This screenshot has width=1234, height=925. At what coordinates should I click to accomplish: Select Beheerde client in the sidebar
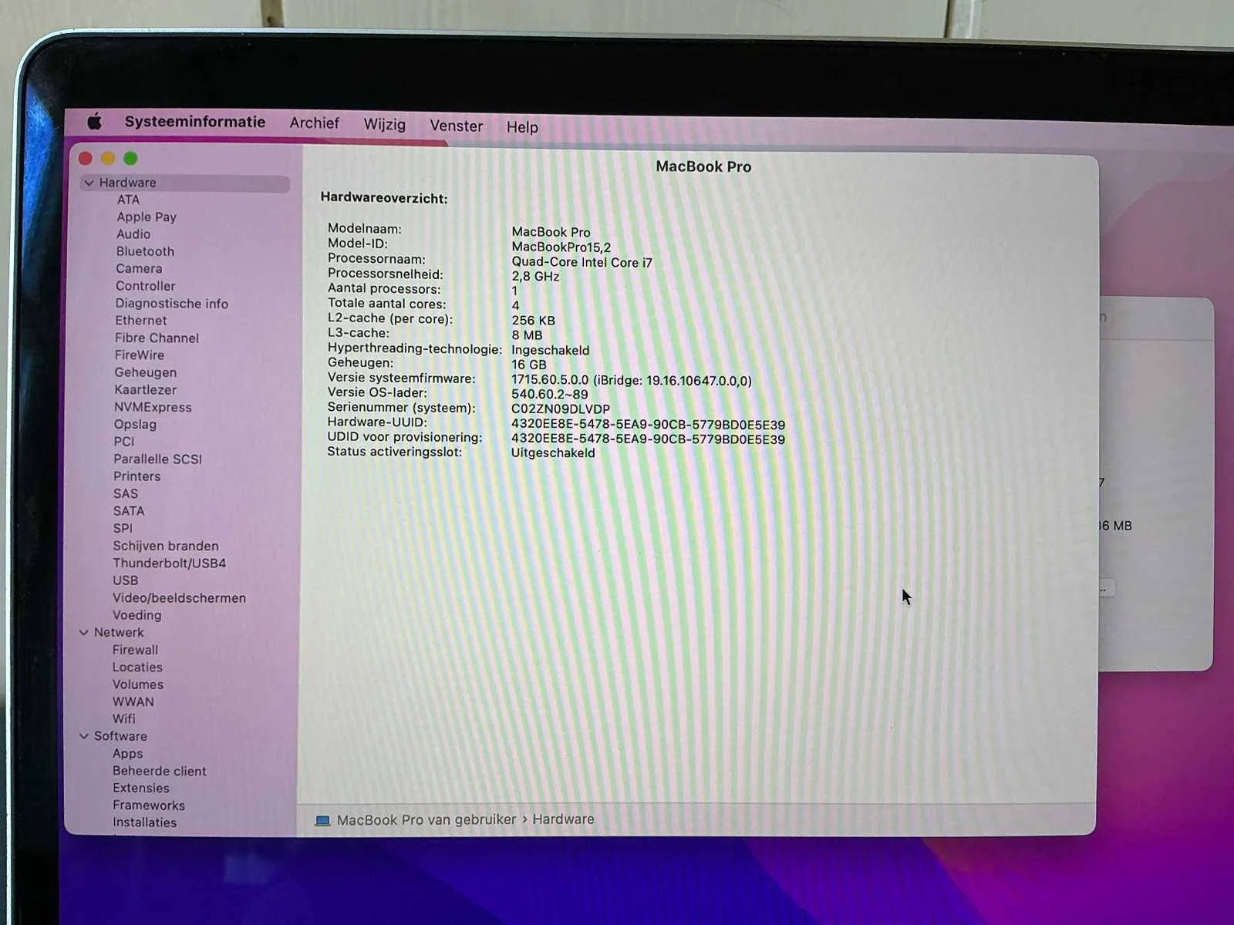160,771
